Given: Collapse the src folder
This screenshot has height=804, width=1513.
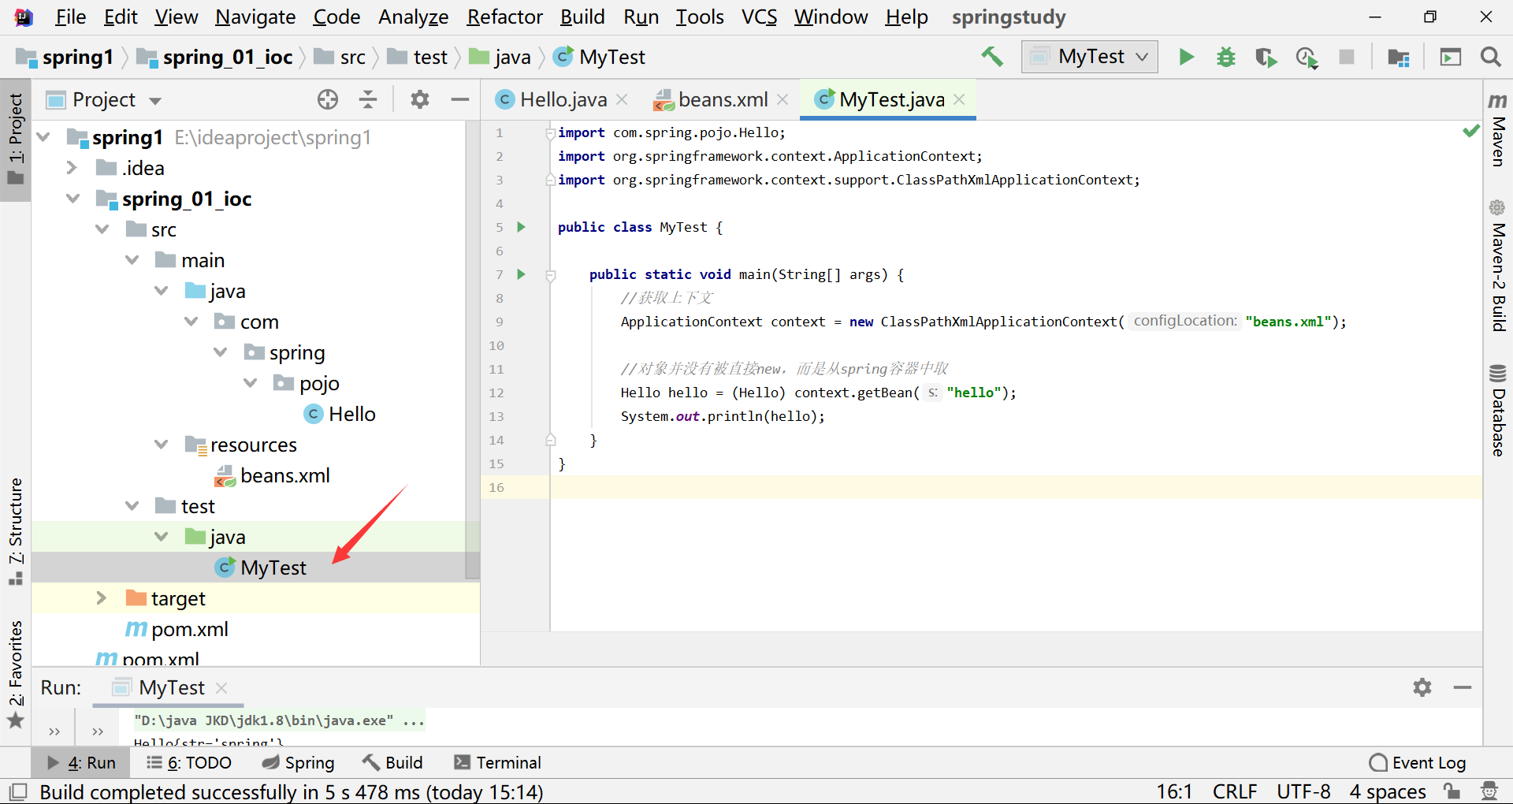Looking at the screenshot, I should click(x=102, y=229).
